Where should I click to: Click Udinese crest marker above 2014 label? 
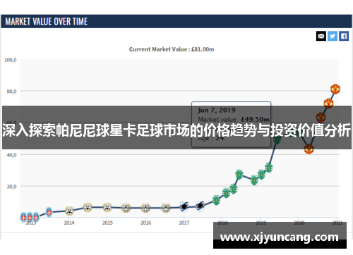[69, 211]
